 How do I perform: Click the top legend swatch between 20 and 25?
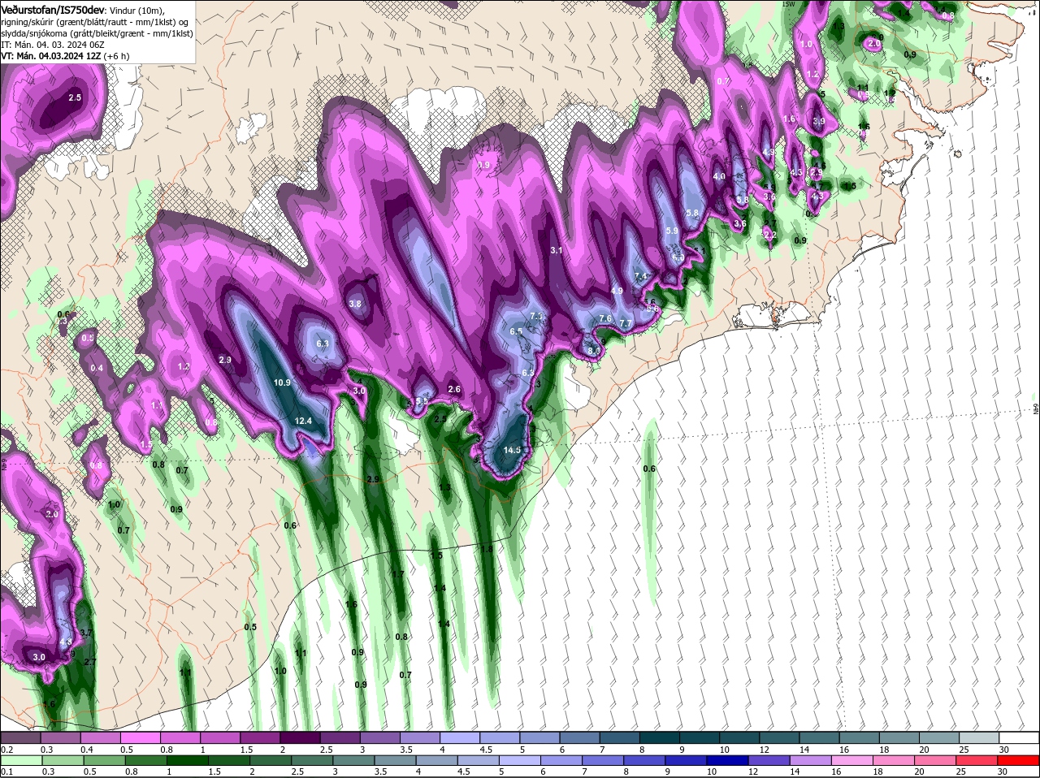pos(939,737)
